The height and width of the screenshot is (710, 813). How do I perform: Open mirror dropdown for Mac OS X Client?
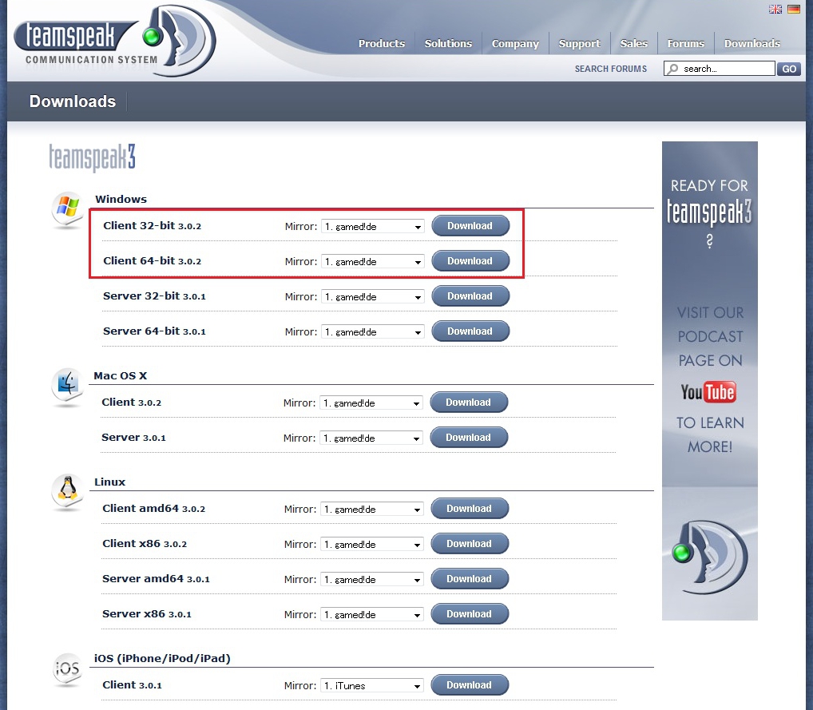pyautogui.click(x=371, y=403)
